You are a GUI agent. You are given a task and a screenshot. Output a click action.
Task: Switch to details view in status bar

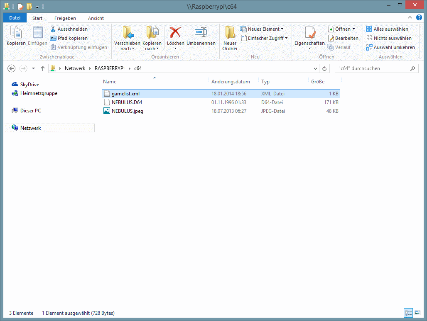click(x=408, y=313)
